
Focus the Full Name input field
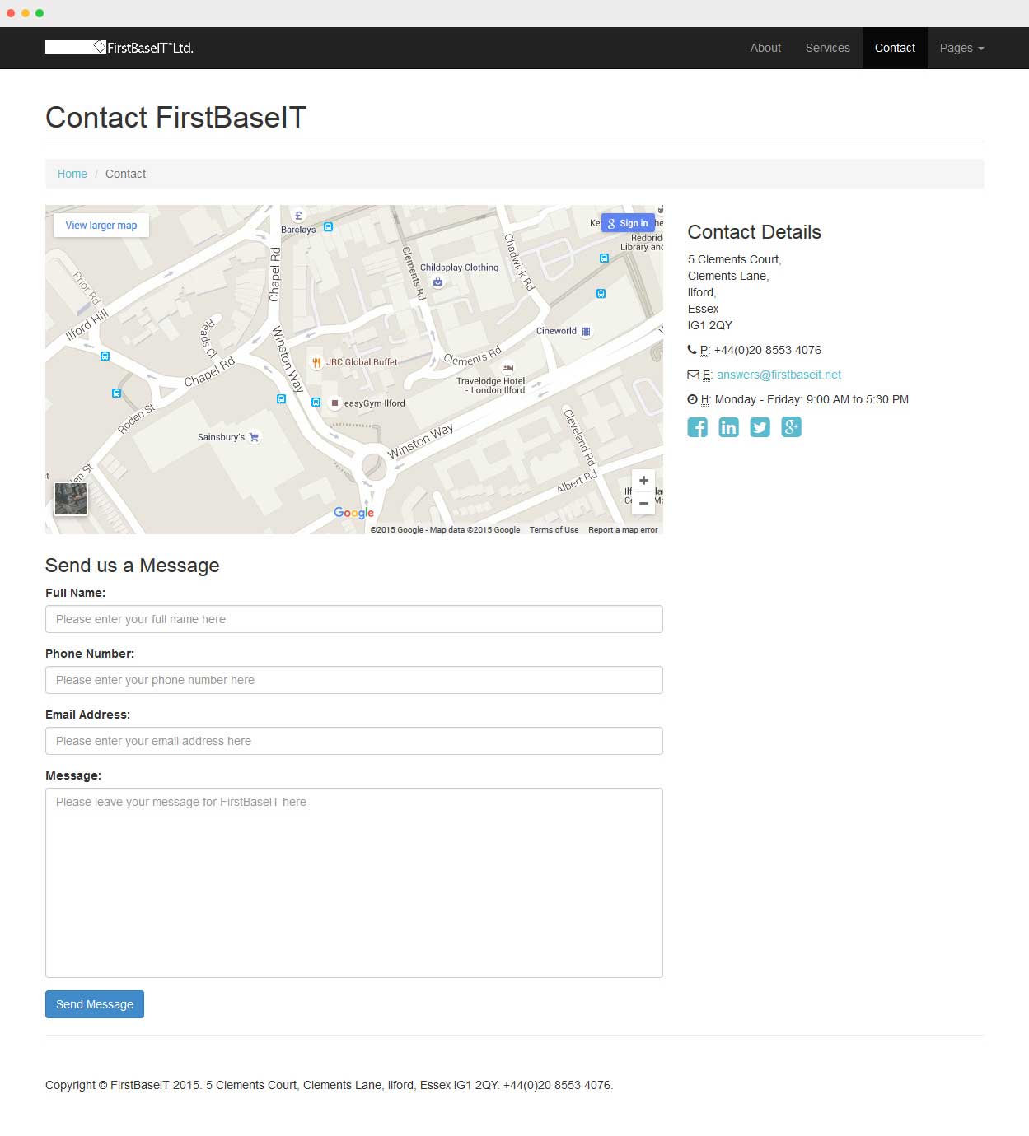tap(354, 619)
